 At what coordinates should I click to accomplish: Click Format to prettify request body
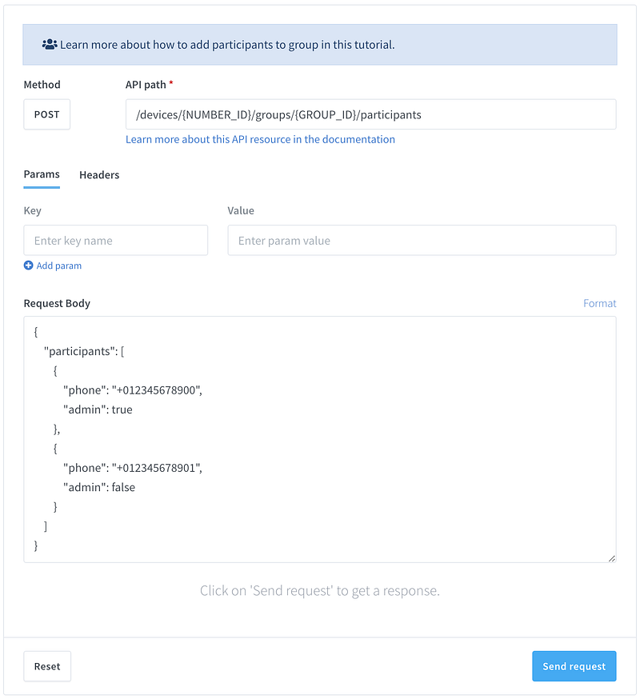(599, 303)
